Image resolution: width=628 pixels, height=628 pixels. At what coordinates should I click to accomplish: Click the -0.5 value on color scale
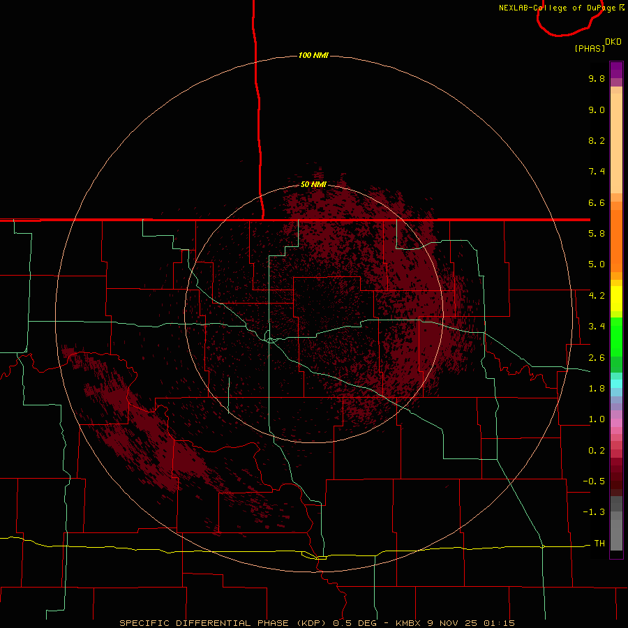click(x=594, y=481)
